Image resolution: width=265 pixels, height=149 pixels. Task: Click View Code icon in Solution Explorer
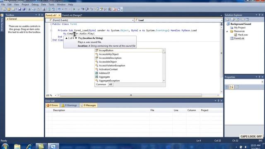click(243, 19)
